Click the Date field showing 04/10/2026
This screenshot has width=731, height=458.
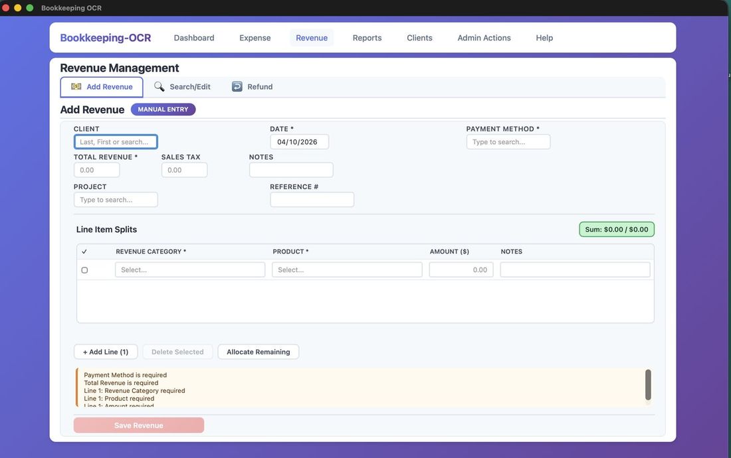[300, 141]
